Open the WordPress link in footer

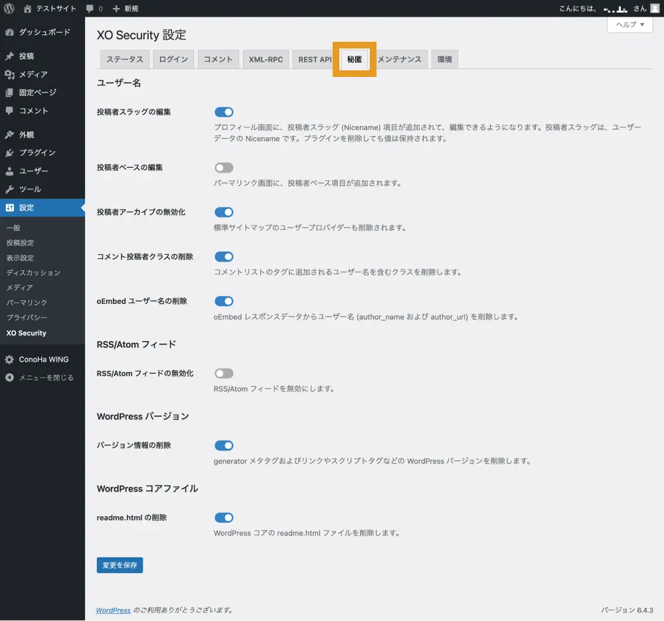coord(113,610)
